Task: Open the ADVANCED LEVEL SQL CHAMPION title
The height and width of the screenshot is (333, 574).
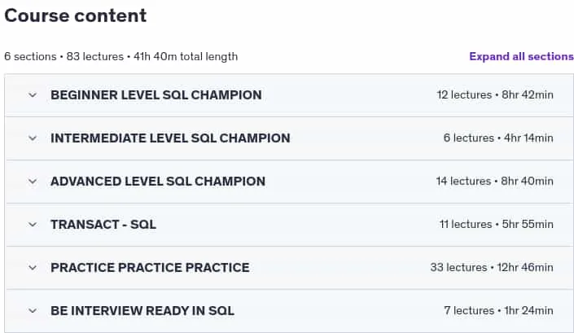Action: click(158, 182)
